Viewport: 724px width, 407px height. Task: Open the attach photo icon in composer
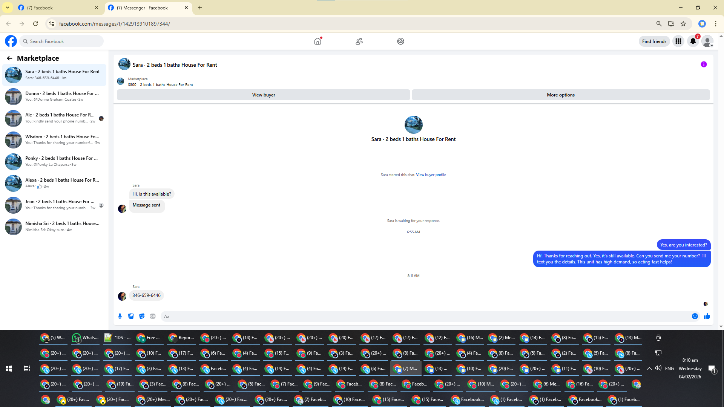click(131, 316)
